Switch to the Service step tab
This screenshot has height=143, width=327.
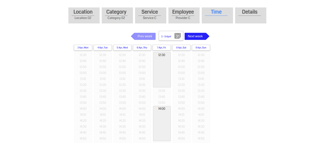coord(150,15)
